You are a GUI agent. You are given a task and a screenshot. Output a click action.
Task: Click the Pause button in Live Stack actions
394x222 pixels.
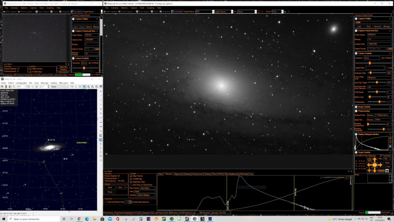[110, 192]
